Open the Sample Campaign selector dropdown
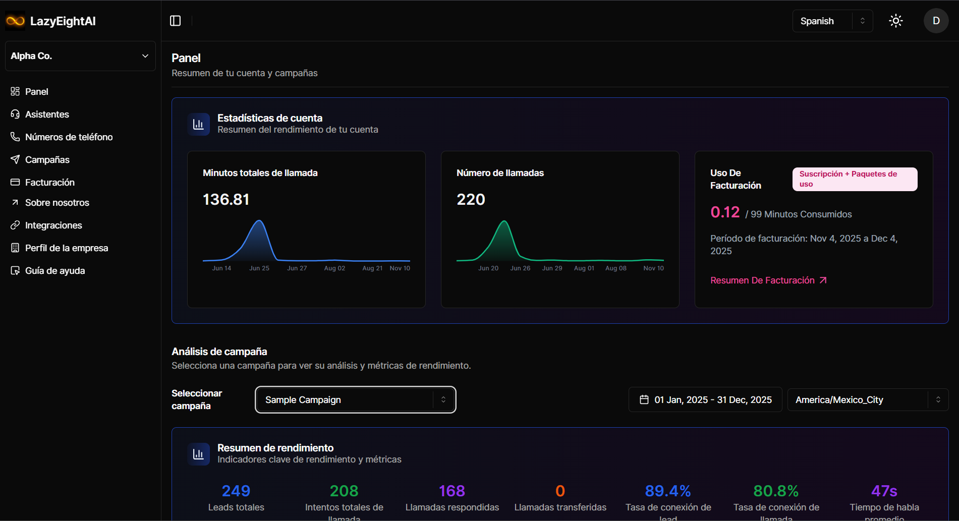The image size is (959, 521). point(355,400)
